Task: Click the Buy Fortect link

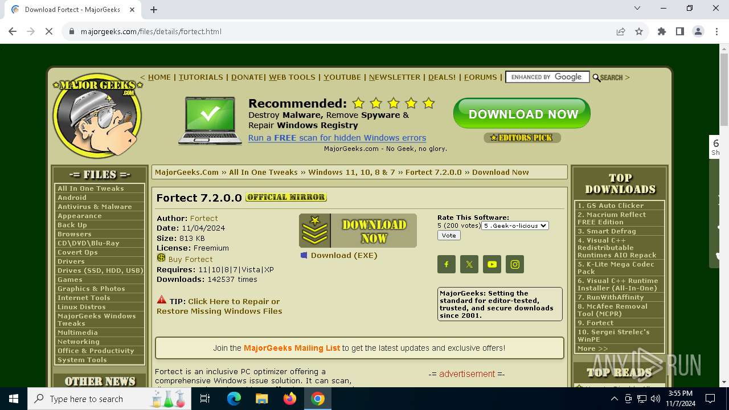Action: coord(190,259)
